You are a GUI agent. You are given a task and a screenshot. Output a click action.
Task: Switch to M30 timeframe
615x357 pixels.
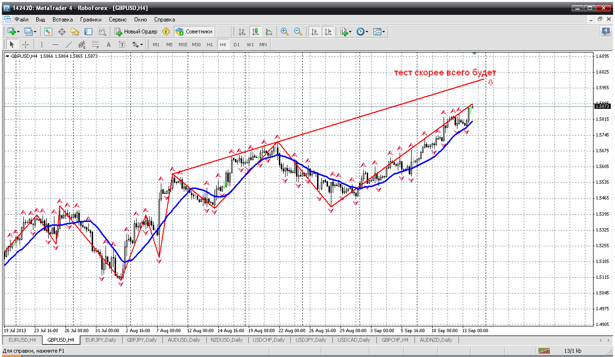pyautogui.click(x=196, y=44)
